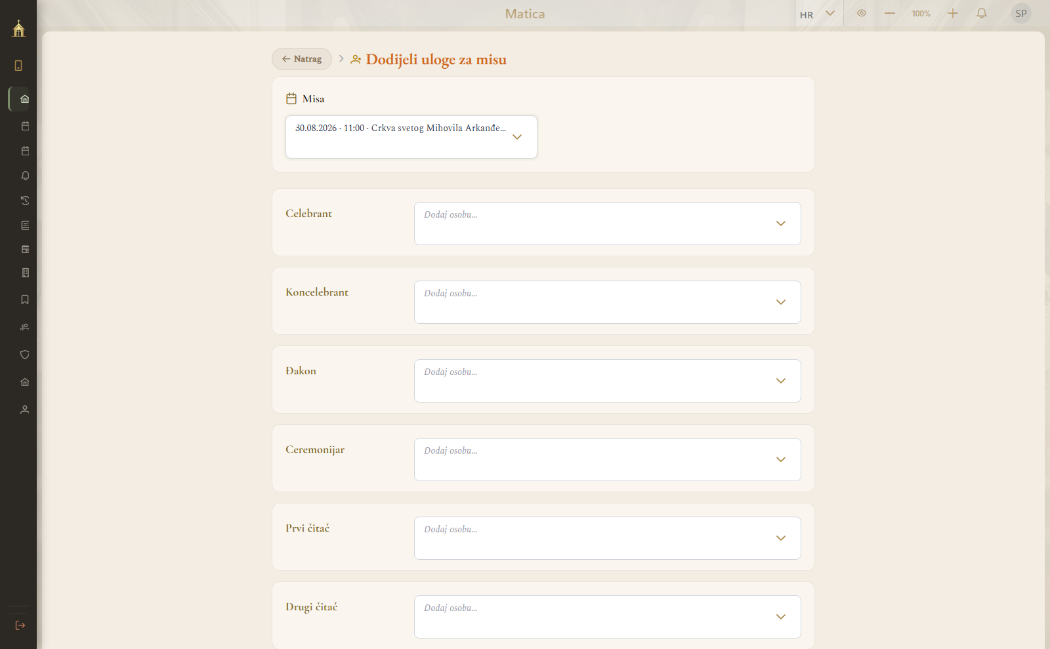
Task: Click the minus zoom-out button
Action: [x=890, y=13]
